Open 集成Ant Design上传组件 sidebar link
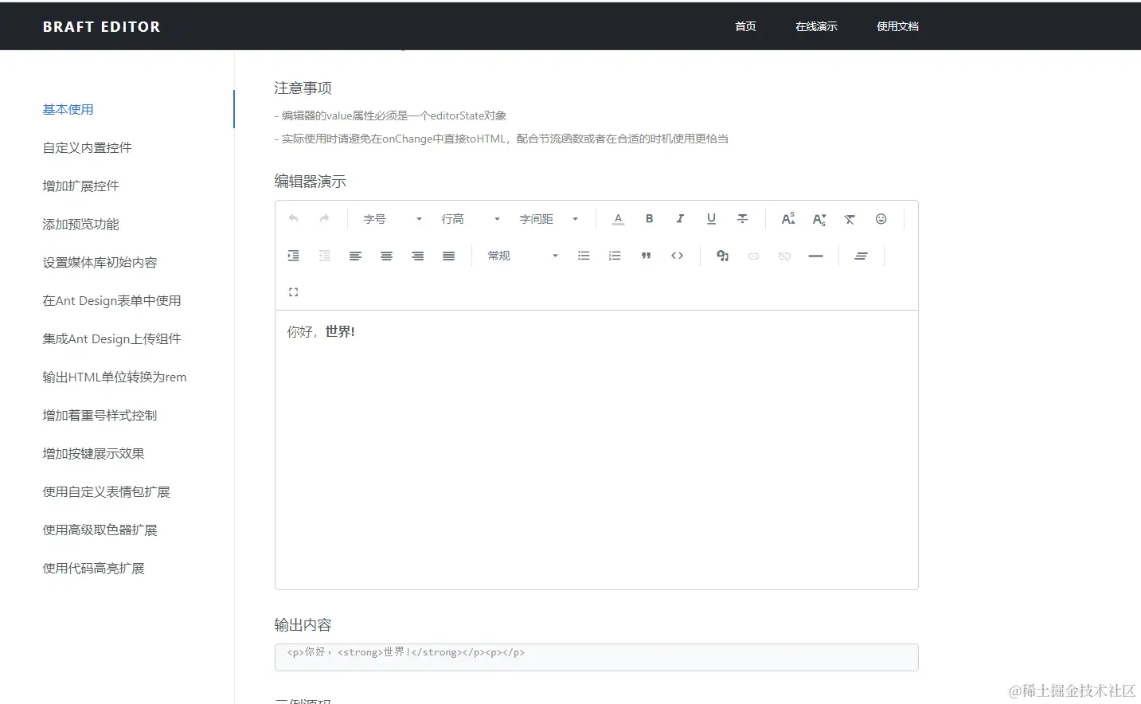1141x704 pixels. (x=111, y=338)
